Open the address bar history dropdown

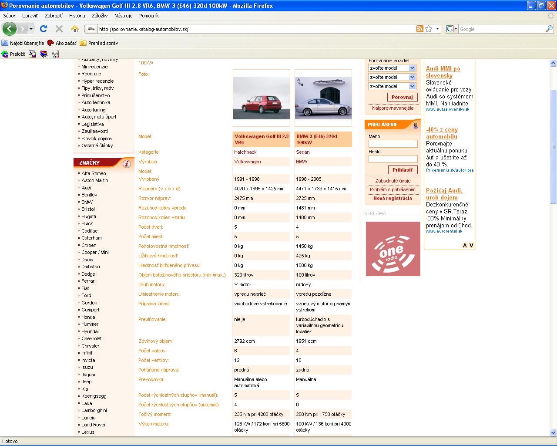tap(437, 29)
